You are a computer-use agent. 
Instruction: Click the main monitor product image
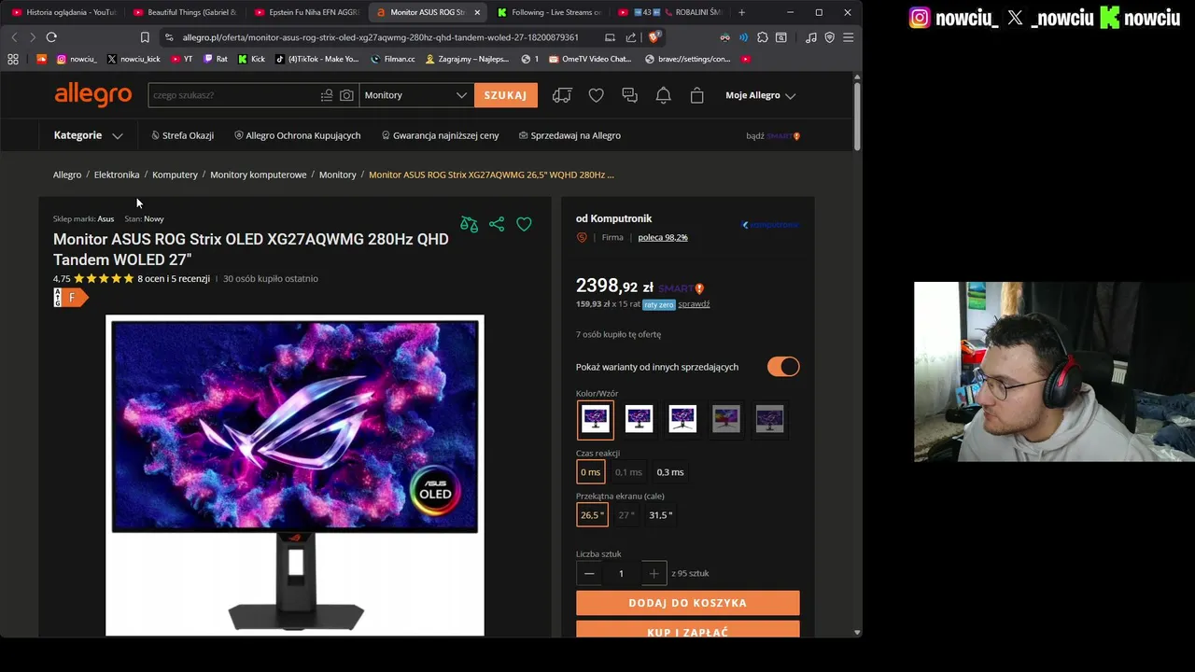295,475
